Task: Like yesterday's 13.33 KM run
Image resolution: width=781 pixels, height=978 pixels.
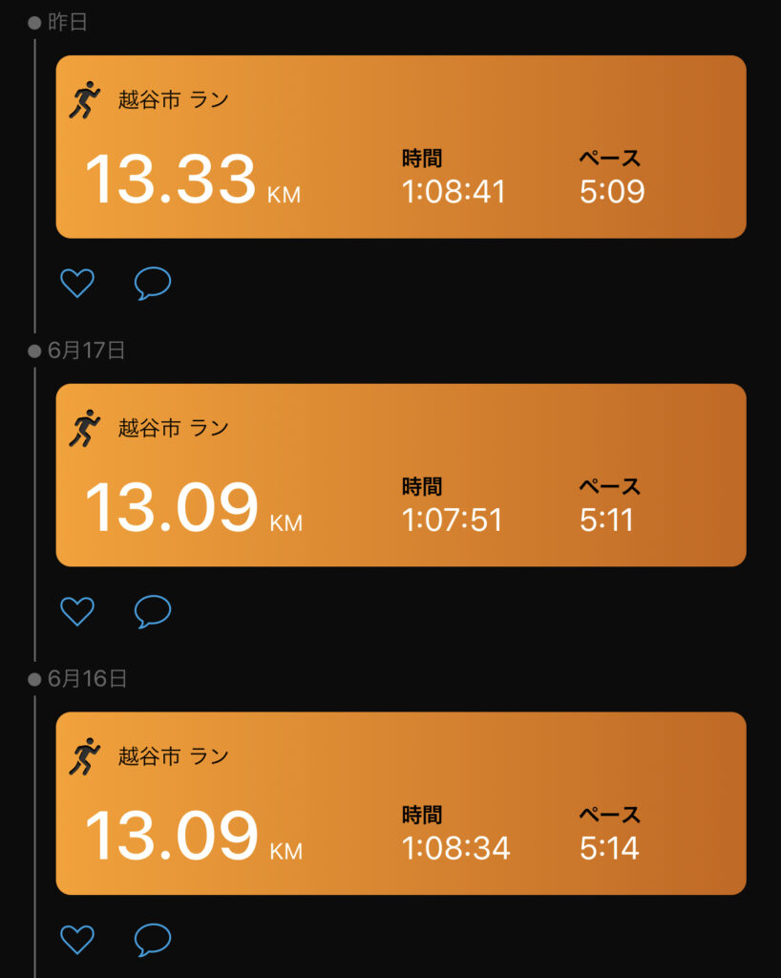Action: click(x=77, y=283)
